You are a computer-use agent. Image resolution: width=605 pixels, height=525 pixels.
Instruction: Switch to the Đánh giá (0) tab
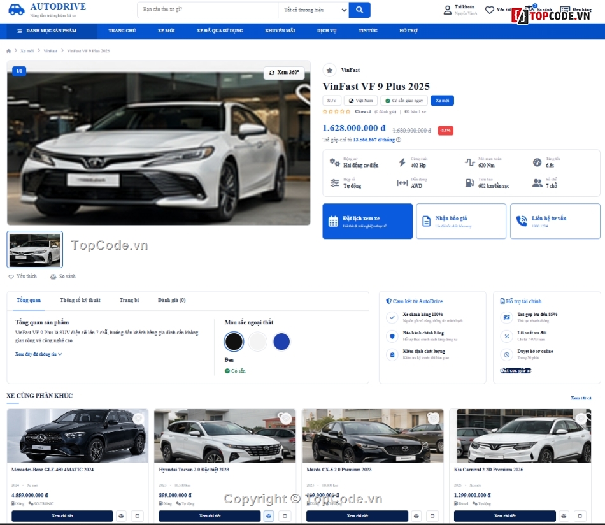(172, 300)
